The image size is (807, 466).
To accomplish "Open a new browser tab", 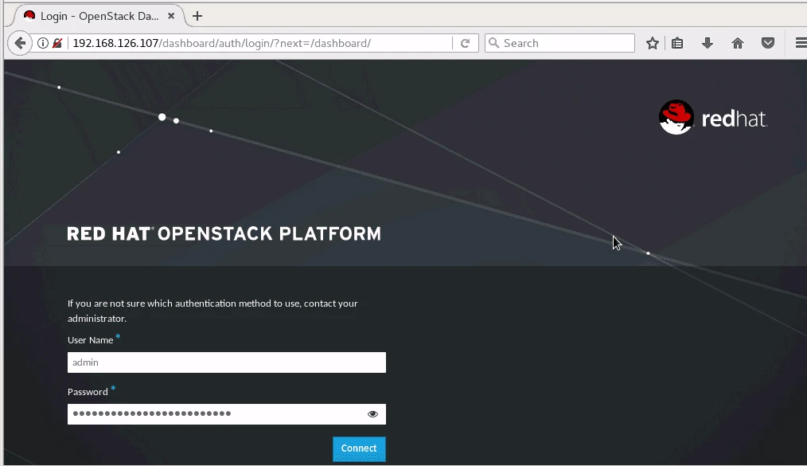I will (197, 14).
